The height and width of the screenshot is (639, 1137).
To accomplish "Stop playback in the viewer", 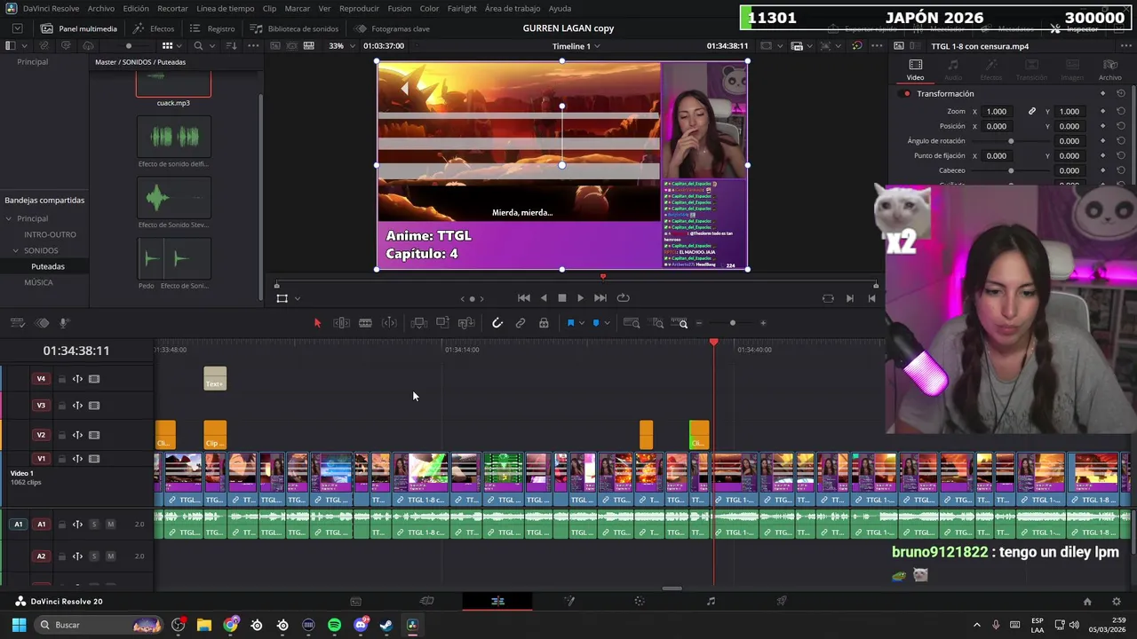I will 561,298.
